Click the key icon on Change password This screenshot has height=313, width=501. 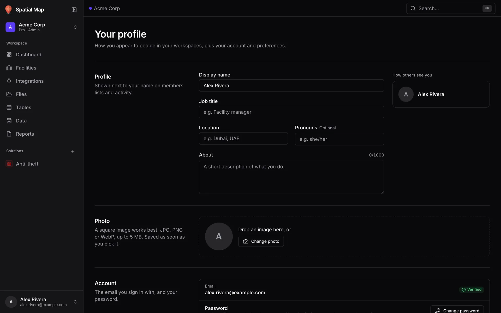click(438, 311)
